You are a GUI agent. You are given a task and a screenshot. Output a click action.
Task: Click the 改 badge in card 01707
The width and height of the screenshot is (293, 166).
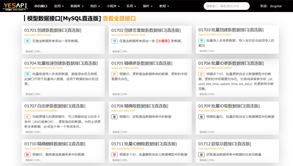pyautogui.click(x=27, y=117)
